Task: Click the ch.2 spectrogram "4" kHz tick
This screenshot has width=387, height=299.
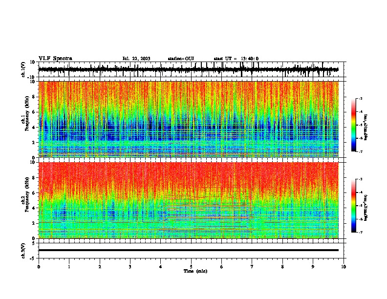Action: (34, 208)
